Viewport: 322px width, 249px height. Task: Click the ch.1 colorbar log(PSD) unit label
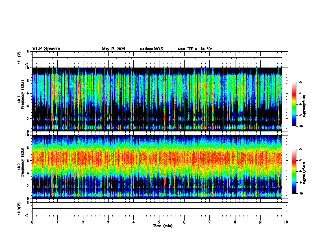point(305,106)
